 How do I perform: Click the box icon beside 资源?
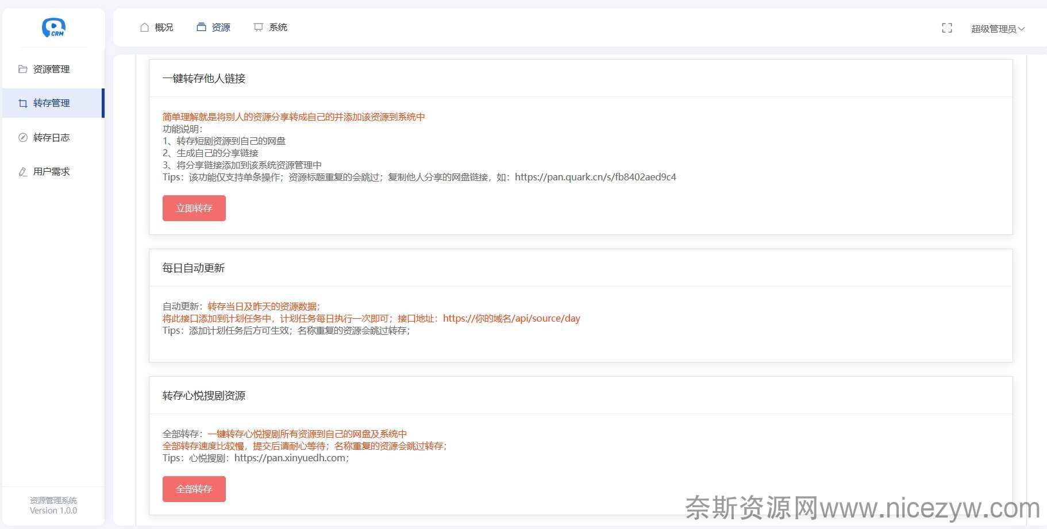click(201, 27)
